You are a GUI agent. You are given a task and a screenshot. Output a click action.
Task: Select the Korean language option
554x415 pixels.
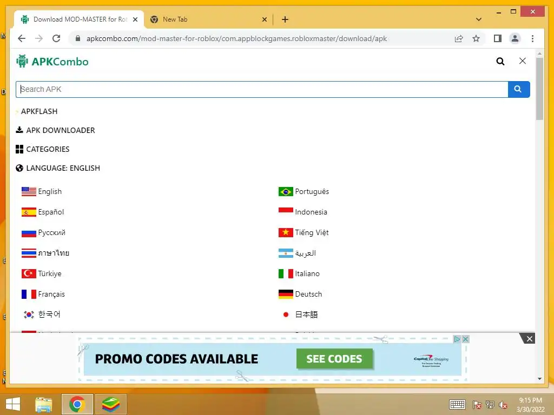click(x=41, y=314)
